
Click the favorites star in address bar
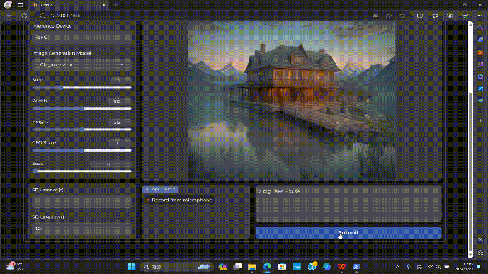(x=402, y=15)
